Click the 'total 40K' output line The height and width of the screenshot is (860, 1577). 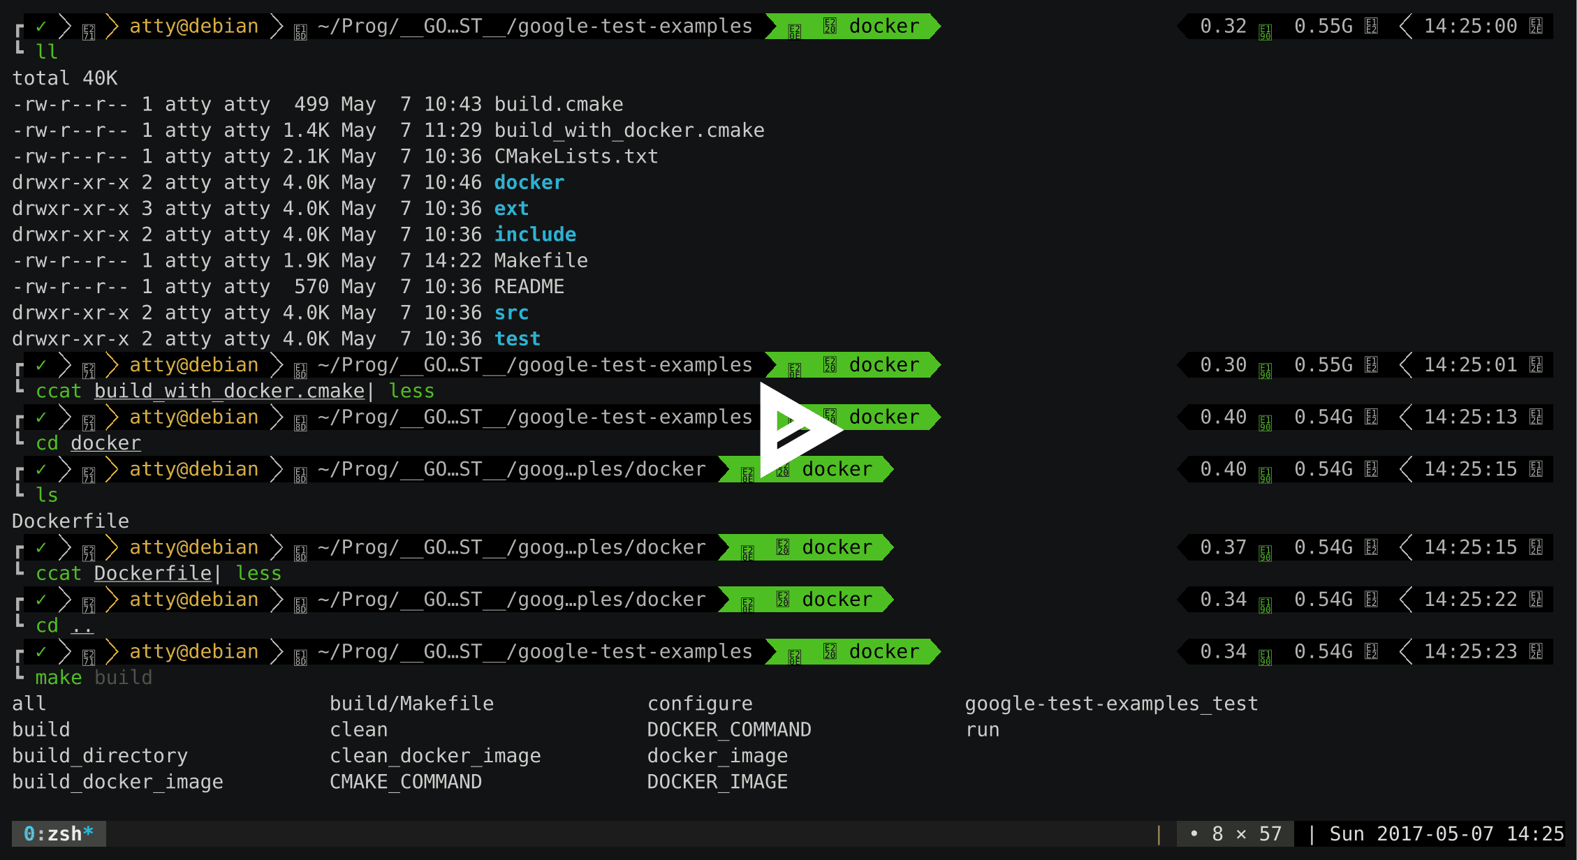65,78
